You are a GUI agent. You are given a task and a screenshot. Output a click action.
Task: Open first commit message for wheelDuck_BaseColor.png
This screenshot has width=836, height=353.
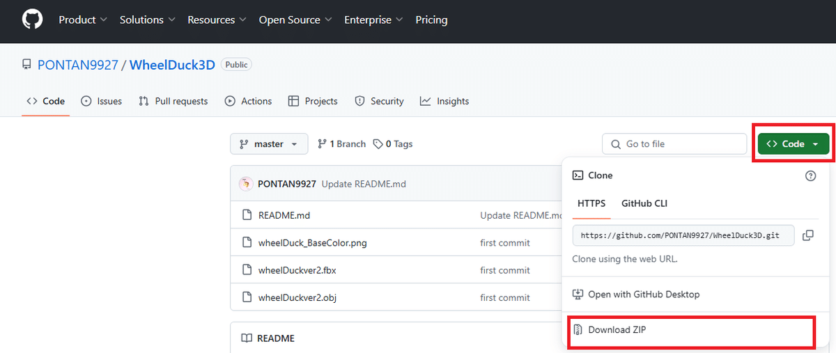click(x=505, y=243)
